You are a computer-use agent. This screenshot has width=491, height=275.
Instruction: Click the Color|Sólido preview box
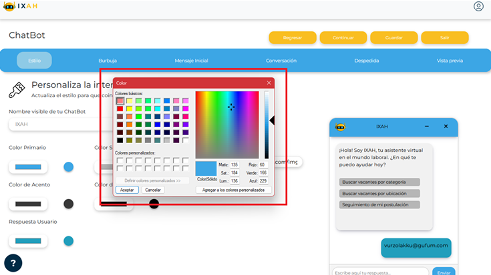pyautogui.click(x=206, y=168)
